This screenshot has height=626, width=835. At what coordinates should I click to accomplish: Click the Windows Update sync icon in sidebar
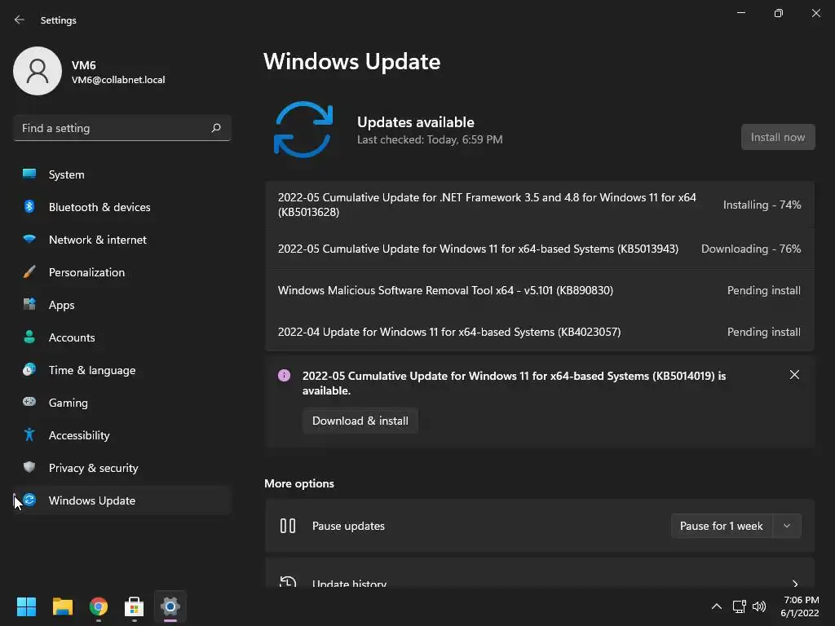point(29,500)
